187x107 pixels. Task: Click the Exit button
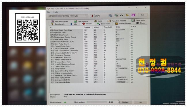point(143,15)
